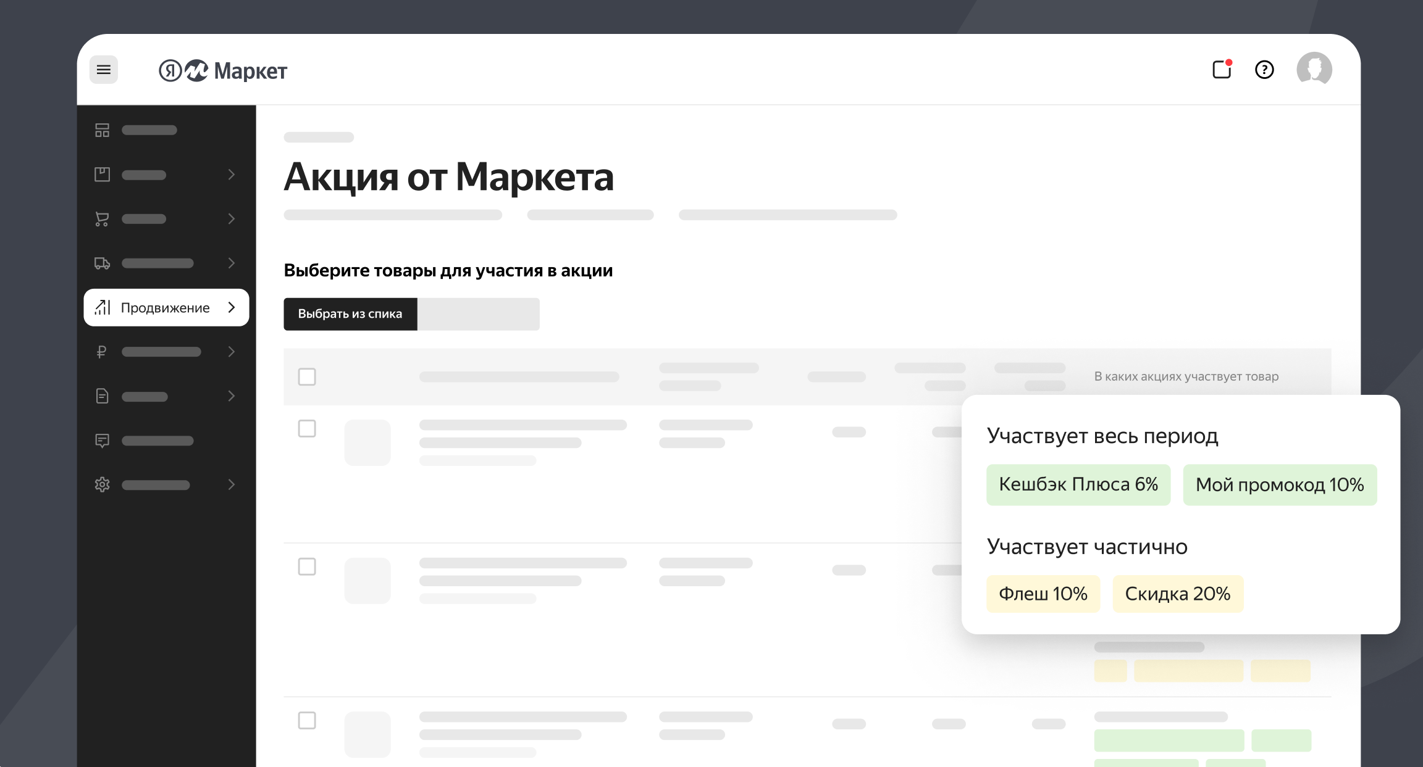
Task: Click the Кешбэк Плюса 6% green tag
Action: coord(1078,484)
